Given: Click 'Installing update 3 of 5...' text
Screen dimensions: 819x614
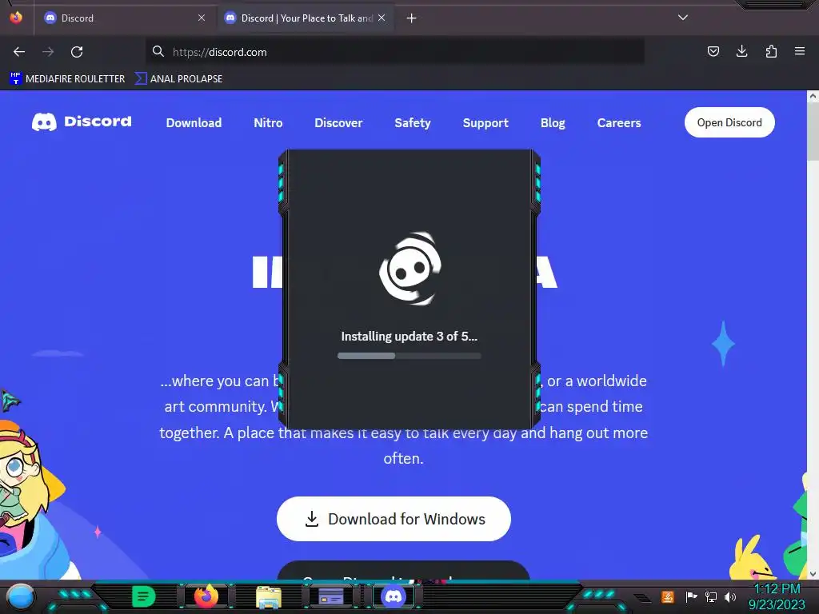Looking at the screenshot, I should [409, 337].
